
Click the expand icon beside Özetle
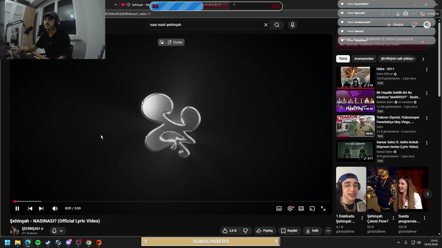(161, 42)
